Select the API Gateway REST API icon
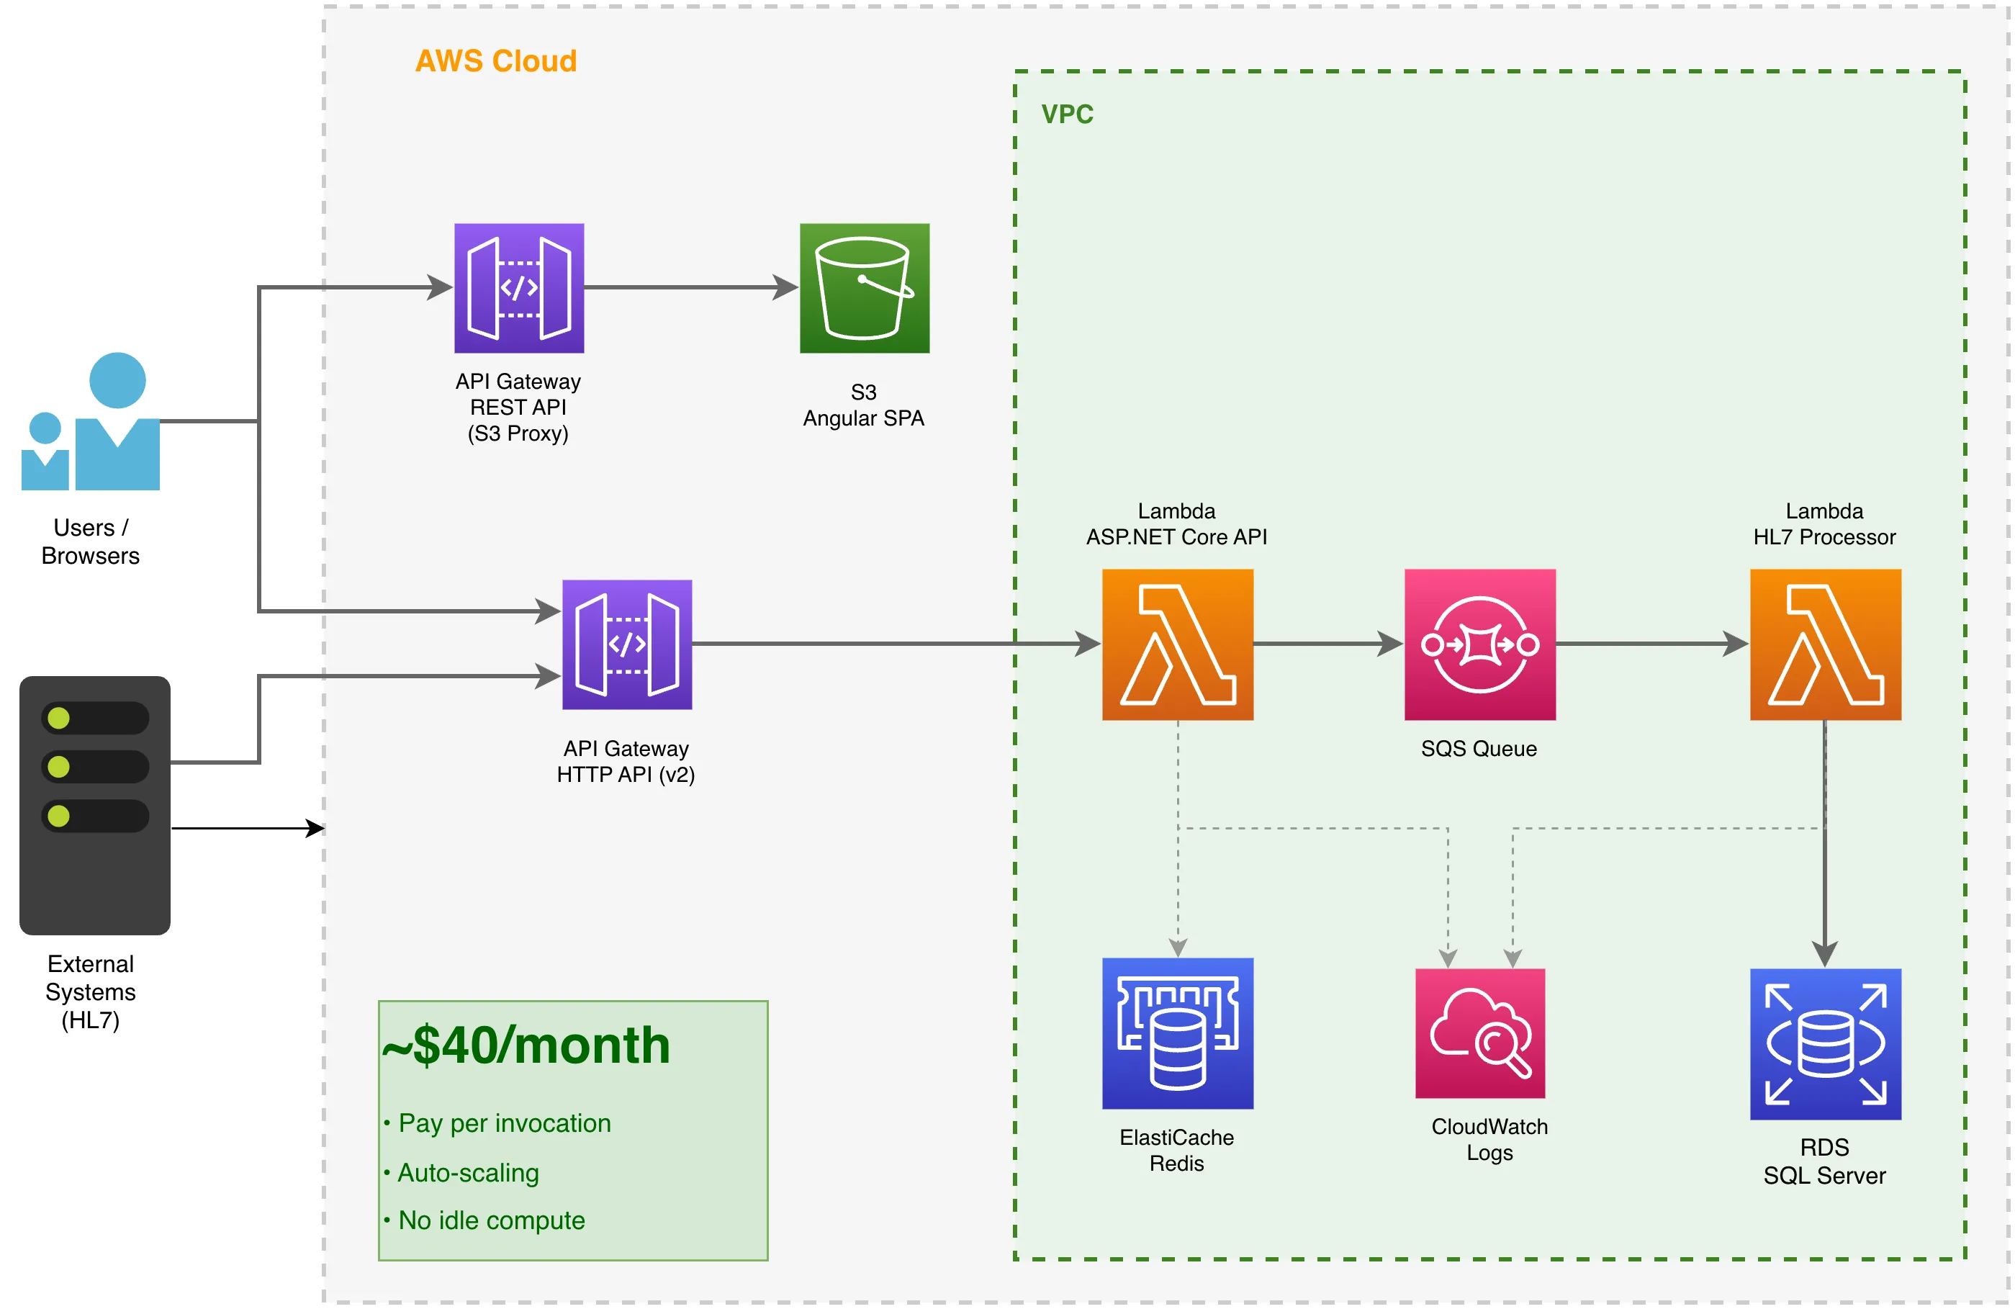Viewport: 2015px width, 1309px height. [518, 288]
